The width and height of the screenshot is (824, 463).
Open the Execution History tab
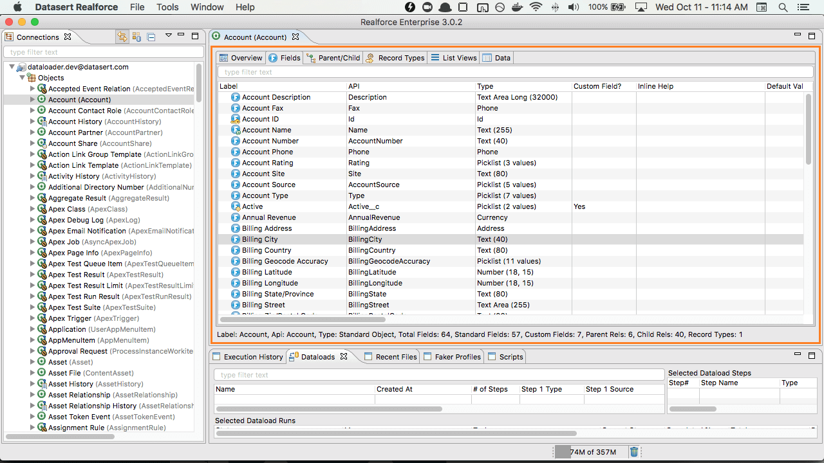[x=248, y=357]
